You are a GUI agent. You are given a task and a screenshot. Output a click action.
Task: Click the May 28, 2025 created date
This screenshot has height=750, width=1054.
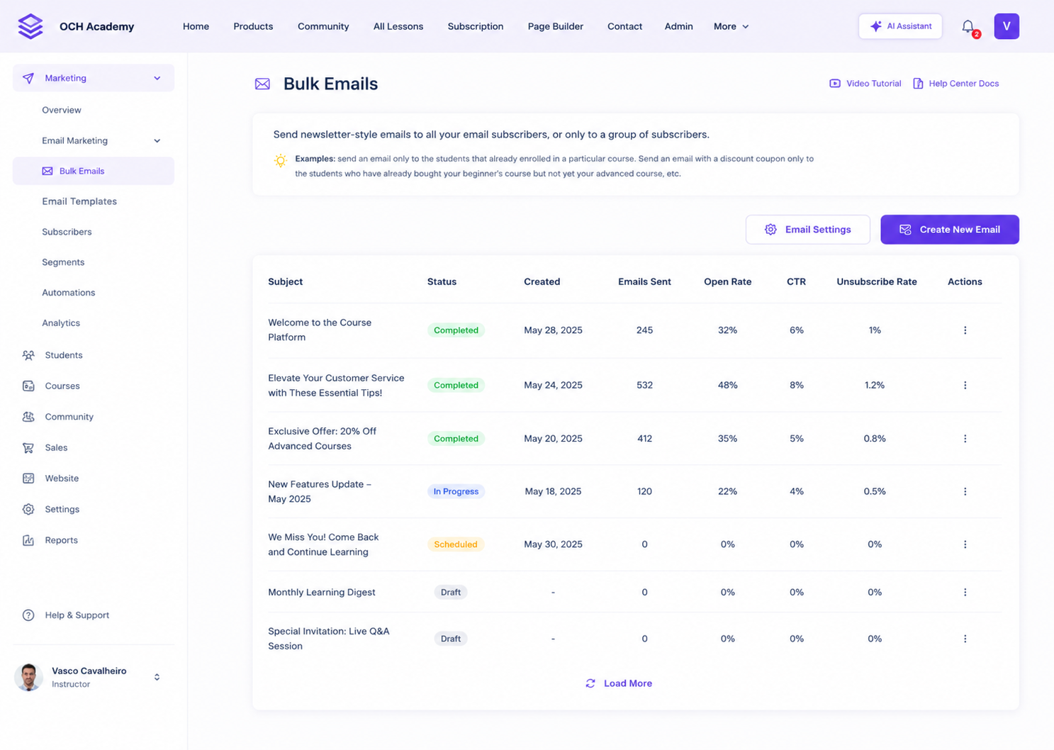pyautogui.click(x=554, y=330)
